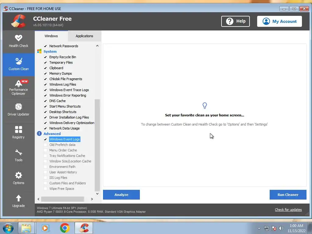Select the Driver Installation Log Files item
This screenshot has width=312, height=234.
coord(69,117)
